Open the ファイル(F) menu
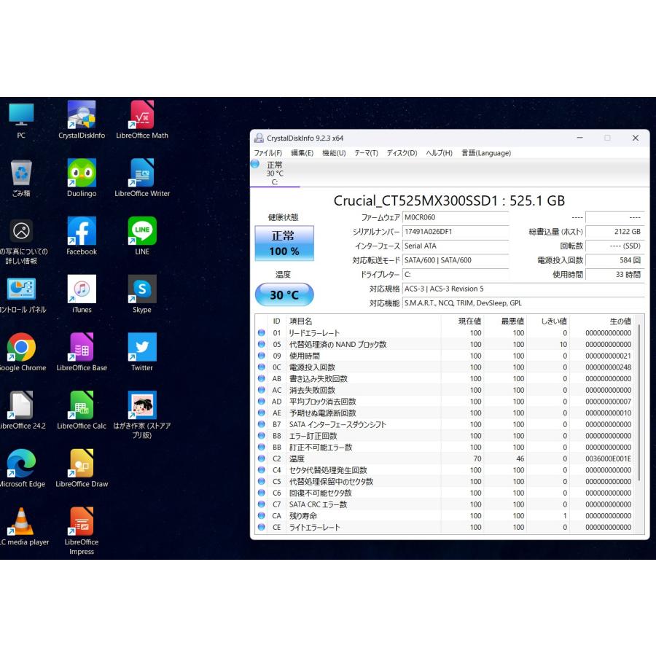The image size is (656, 656). (x=268, y=153)
